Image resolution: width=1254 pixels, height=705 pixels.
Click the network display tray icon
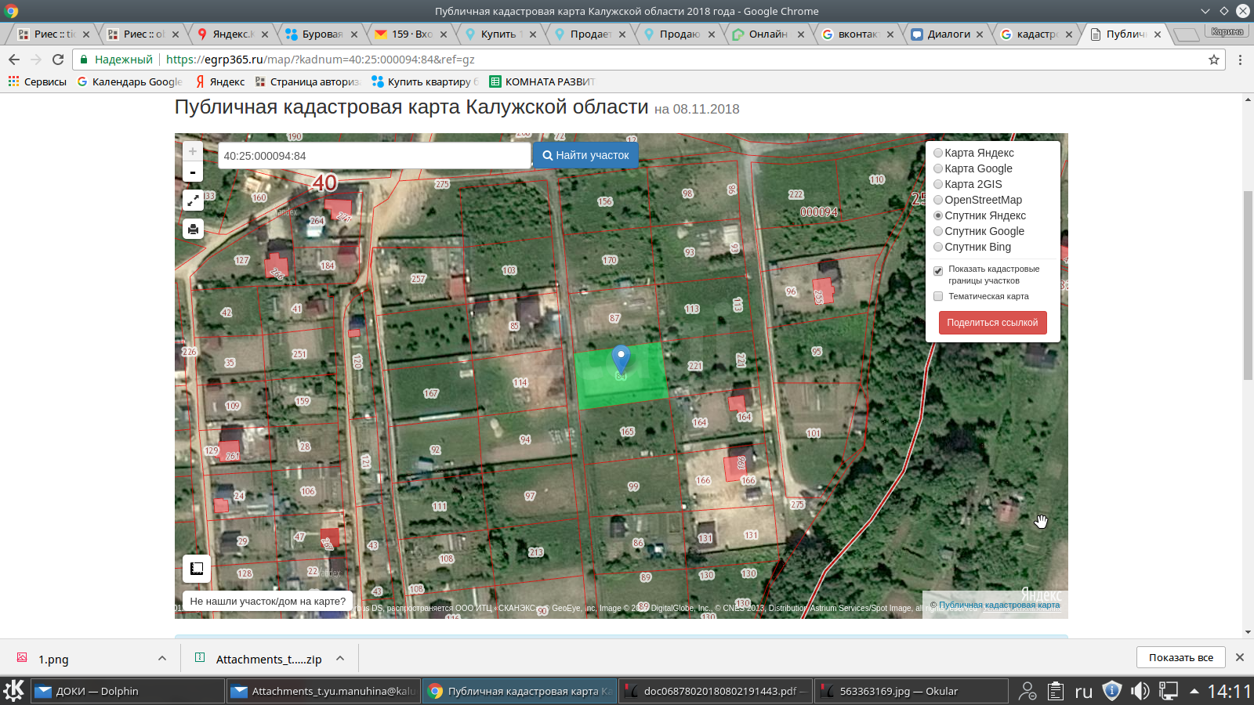1169,691
